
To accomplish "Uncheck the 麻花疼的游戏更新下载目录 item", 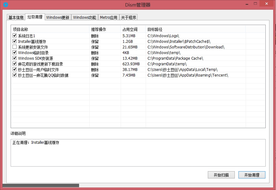I will click(14, 64).
